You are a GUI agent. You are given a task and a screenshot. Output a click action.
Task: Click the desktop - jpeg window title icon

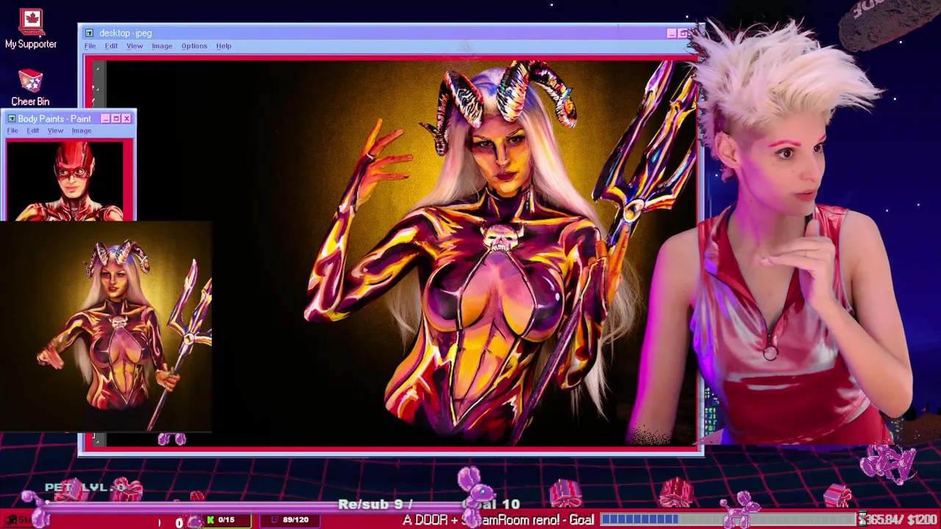tap(89, 33)
